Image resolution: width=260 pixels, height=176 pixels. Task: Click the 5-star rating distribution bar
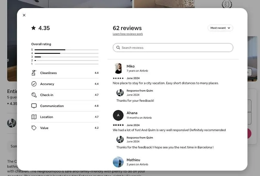coord(66,50)
